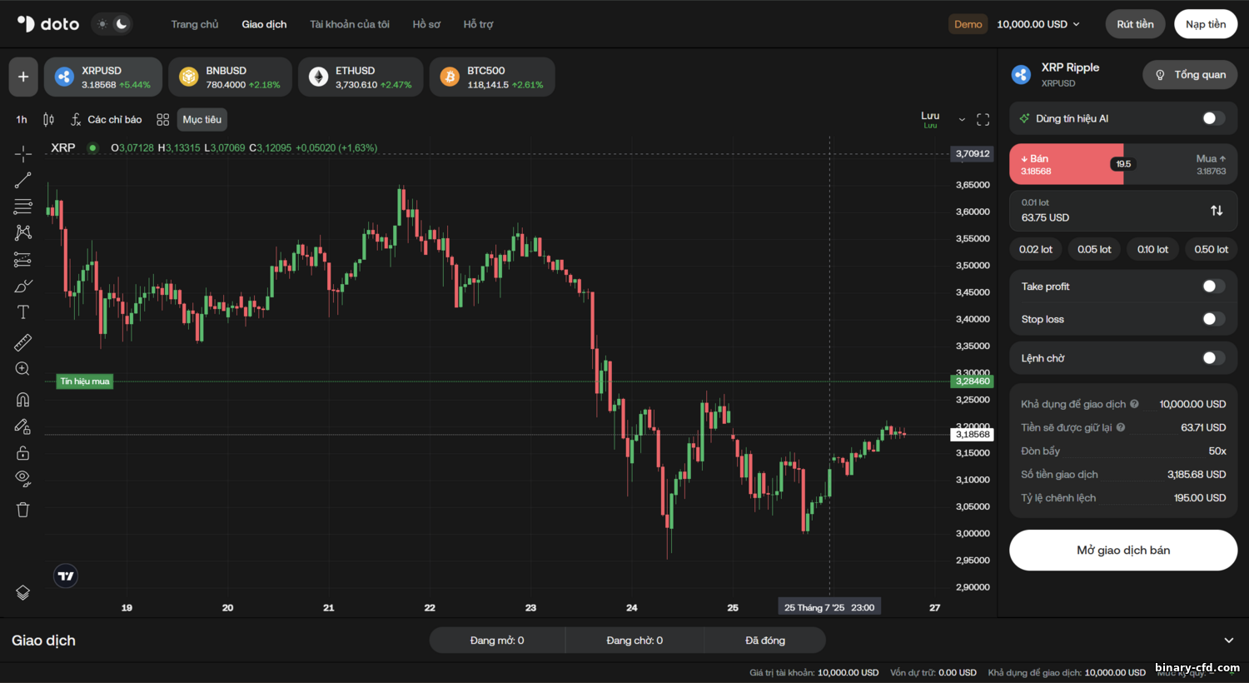Switch to the Đã đóng tab
Image resolution: width=1249 pixels, height=683 pixels.
[x=764, y=641]
